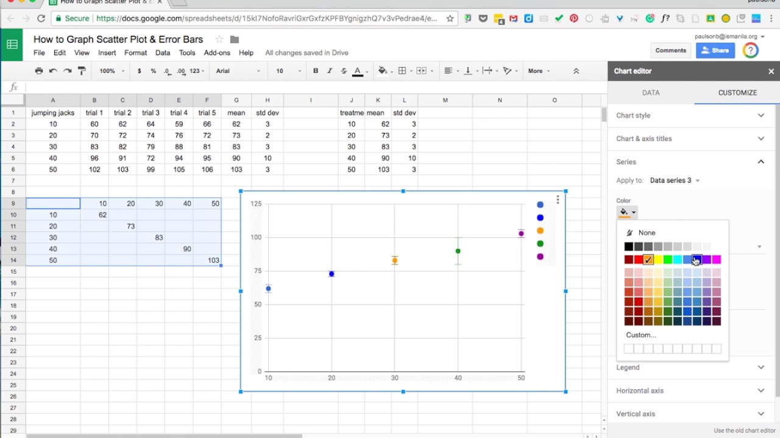Format selection as currency
This screenshot has width=780, height=438.
click(140, 71)
